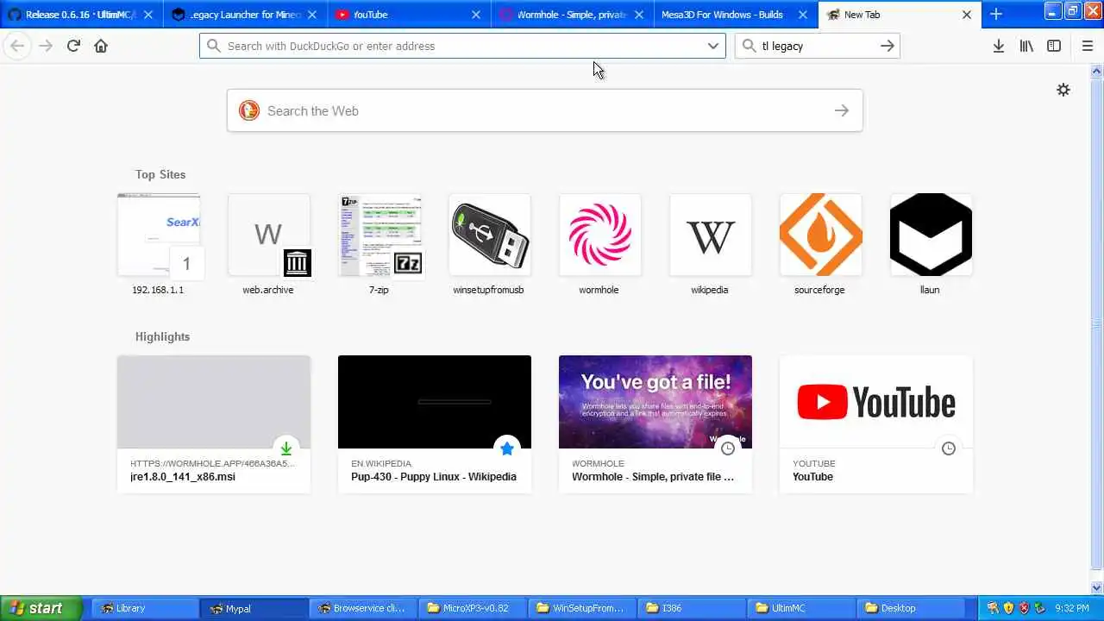Open a new browser tab with plus
1104x621 pixels.
[996, 14]
